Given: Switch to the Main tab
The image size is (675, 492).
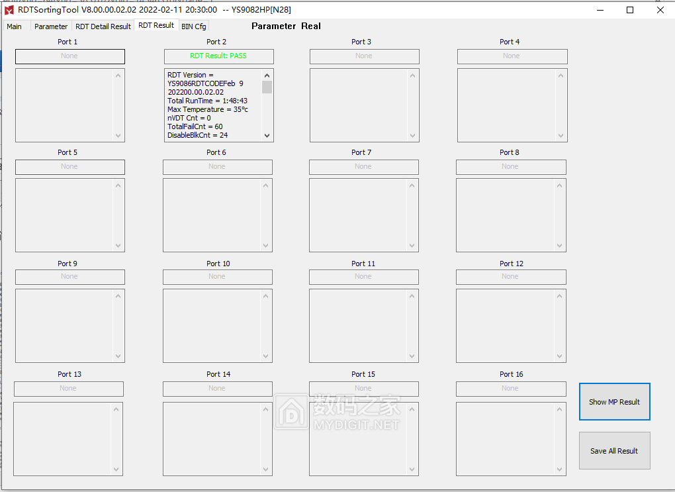Looking at the screenshot, I should [x=14, y=26].
